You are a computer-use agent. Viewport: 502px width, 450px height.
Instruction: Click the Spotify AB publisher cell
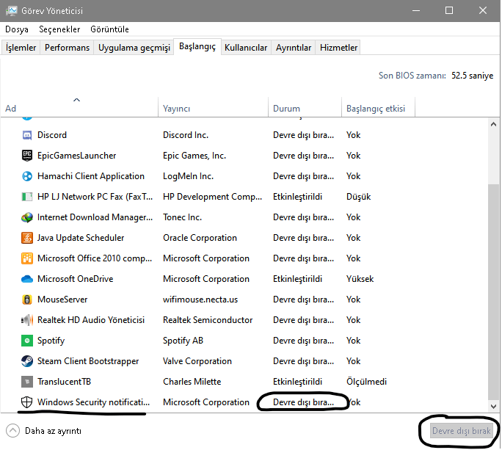coord(183,341)
